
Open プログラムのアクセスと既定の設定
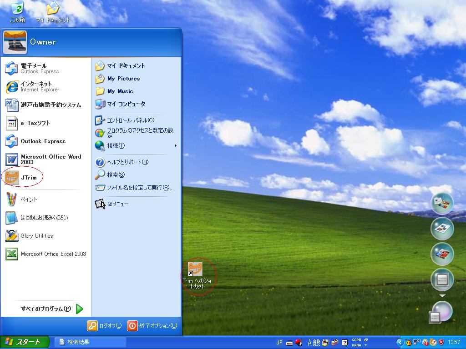(x=136, y=133)
